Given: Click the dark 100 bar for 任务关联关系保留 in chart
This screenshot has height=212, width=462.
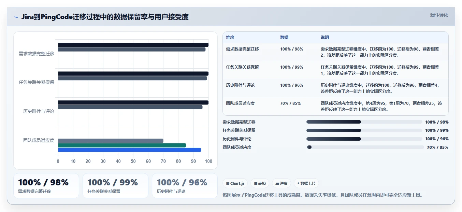Looking at the screenshot, I should pyautogui.click(x=133, y=73).
